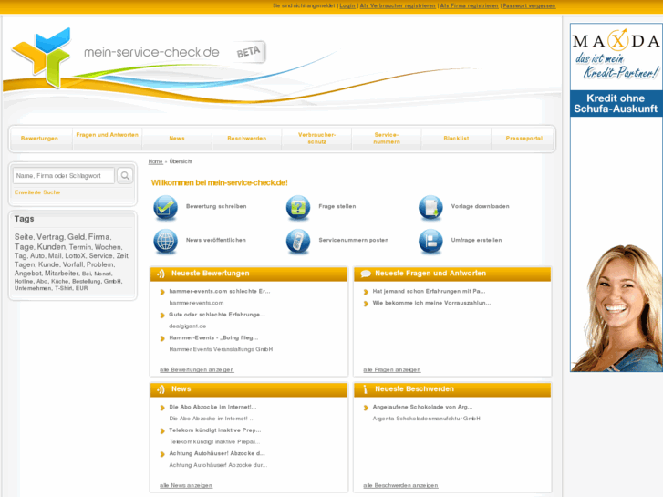Click the Kunden tag in Tags cloud
The height and width of the screenshot is (497, 663).
pyautogui.click(x=51, y=247)
